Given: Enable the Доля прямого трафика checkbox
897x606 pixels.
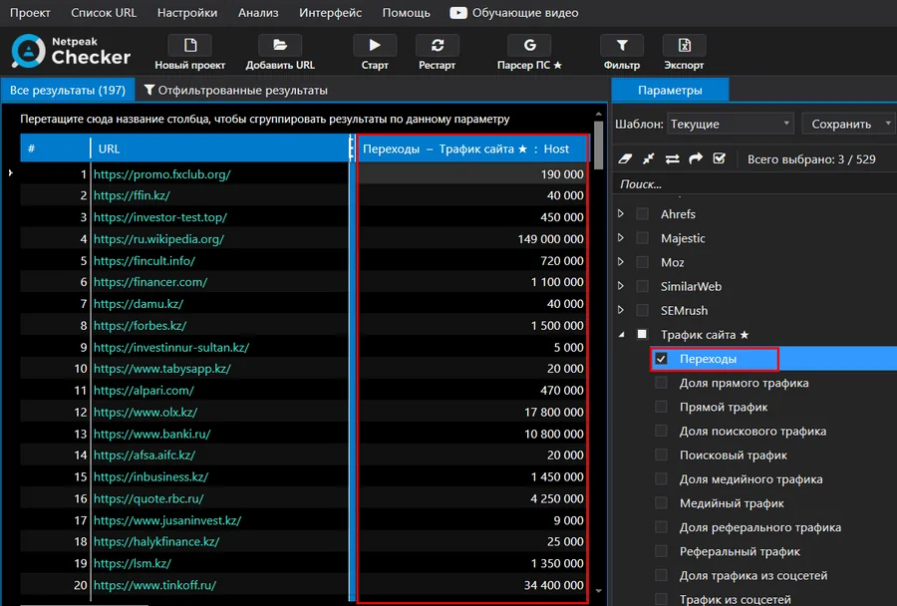Looking at the screenshot, I should 662,383.
